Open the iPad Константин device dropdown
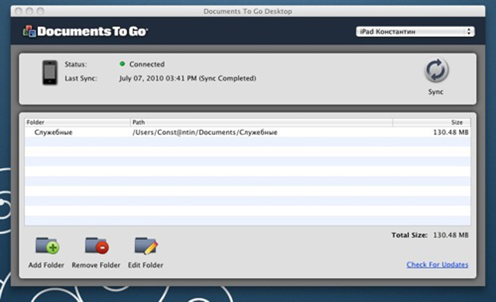The height and width of the screenshot is (302, 496). click(x=415, y=32)
